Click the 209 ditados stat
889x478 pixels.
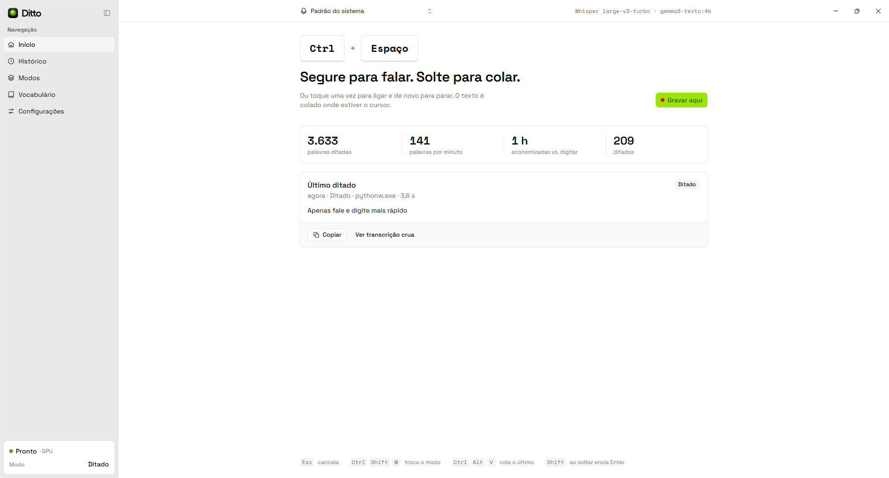[656, 145]
